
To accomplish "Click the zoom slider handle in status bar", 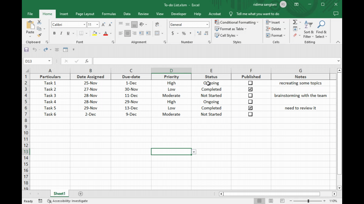I will [x=308, y=201].
